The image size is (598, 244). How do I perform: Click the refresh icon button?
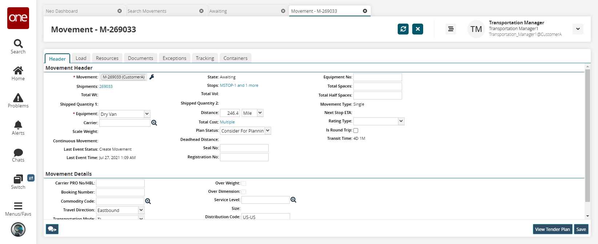click(403, 29)
